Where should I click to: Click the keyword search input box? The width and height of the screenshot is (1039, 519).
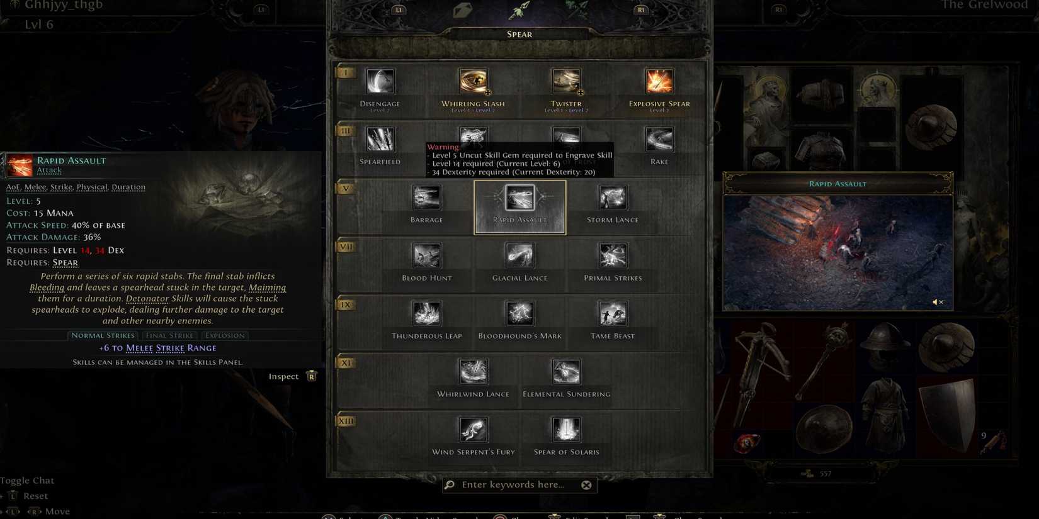[x=513, y=485]
